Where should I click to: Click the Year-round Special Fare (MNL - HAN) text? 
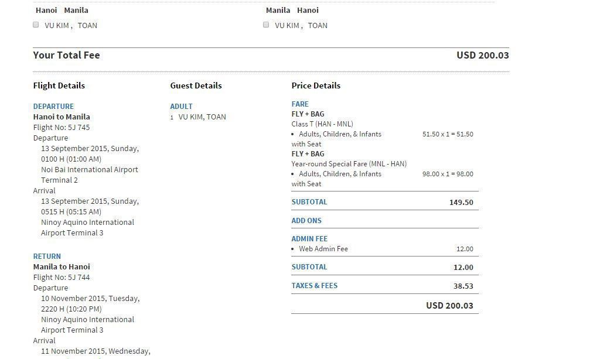[349, 163]
